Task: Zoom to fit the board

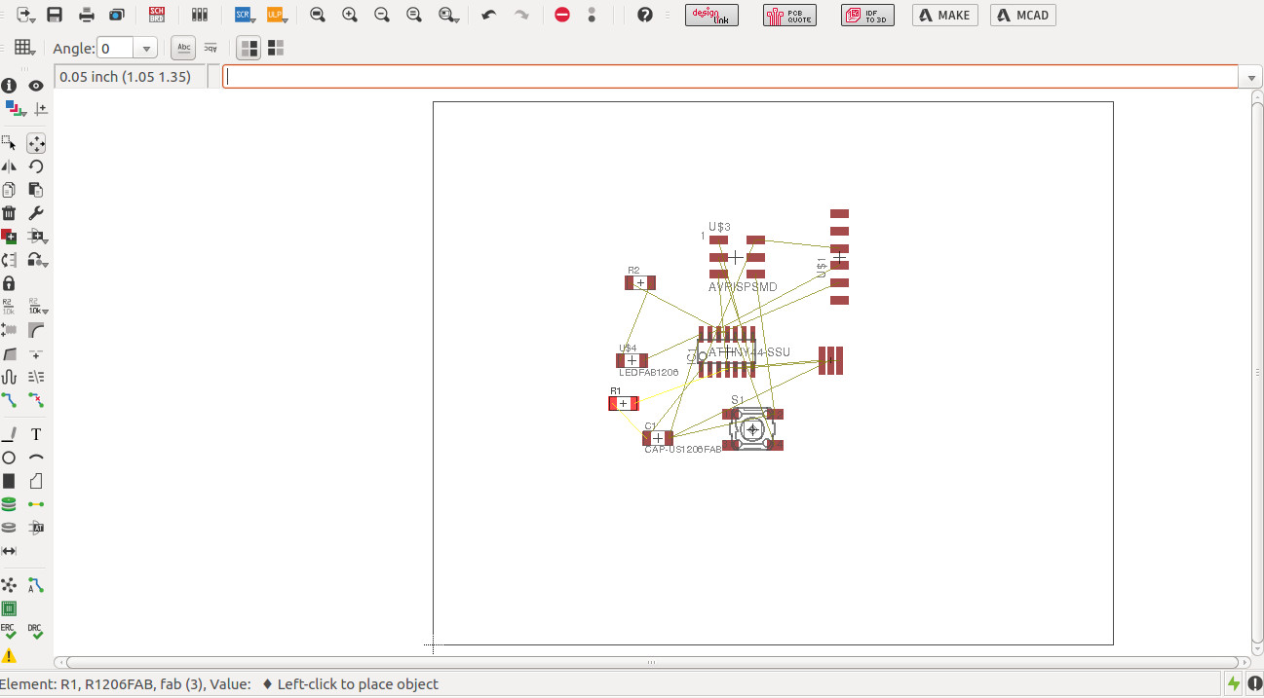Action: (318, 15)
